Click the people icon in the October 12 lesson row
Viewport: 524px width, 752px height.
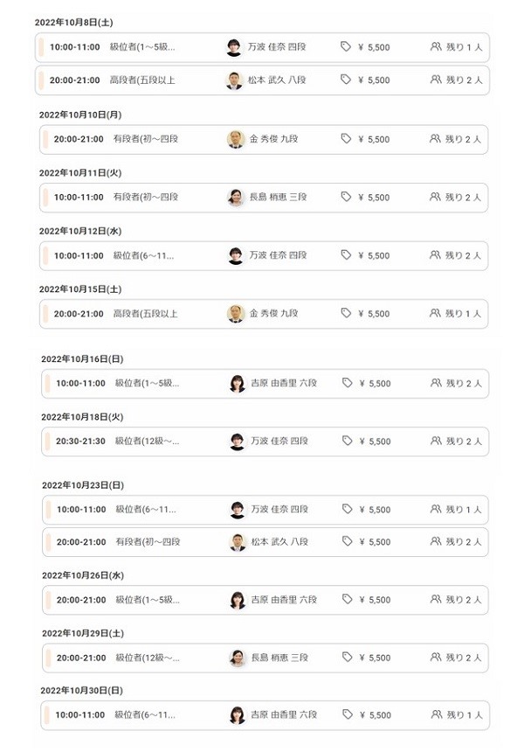[x=435, y=255]
